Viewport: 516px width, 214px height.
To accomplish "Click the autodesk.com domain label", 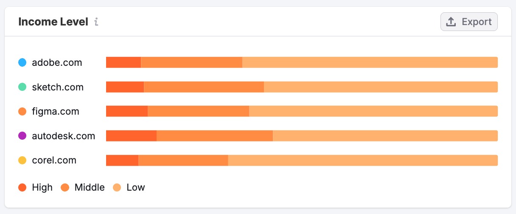I will coord(63,136).
